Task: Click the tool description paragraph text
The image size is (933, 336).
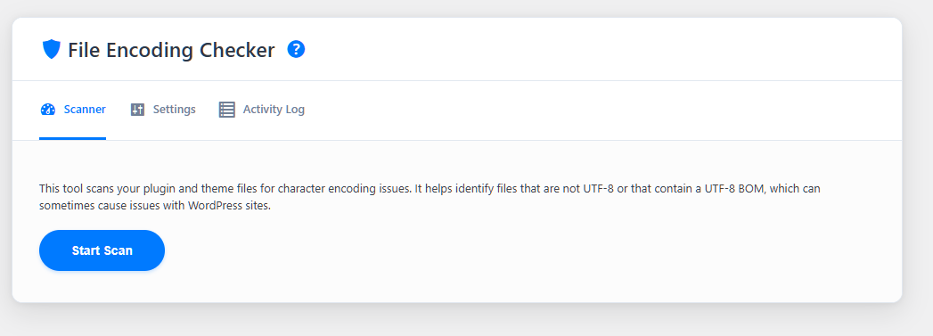Action: tap(430, 198)
